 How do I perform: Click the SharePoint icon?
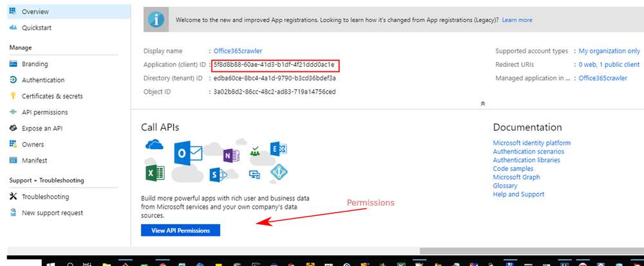click(x=218, y=175)
